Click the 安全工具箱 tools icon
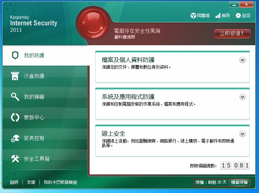The width and height of the screenshot is (259, 193). (15, 159)
